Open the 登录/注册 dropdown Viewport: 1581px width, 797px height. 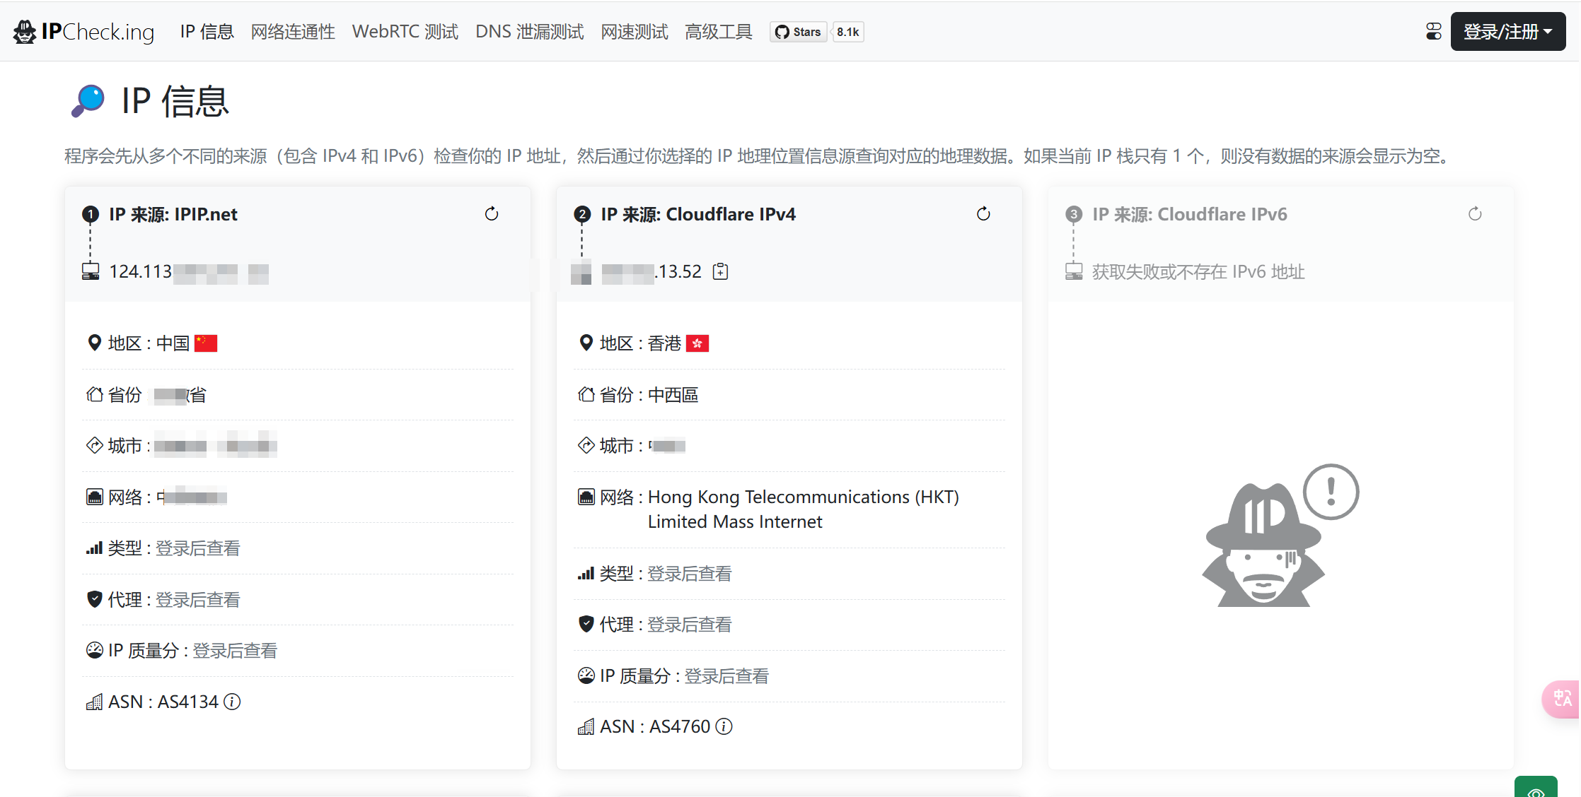[x=1507, y=32]
